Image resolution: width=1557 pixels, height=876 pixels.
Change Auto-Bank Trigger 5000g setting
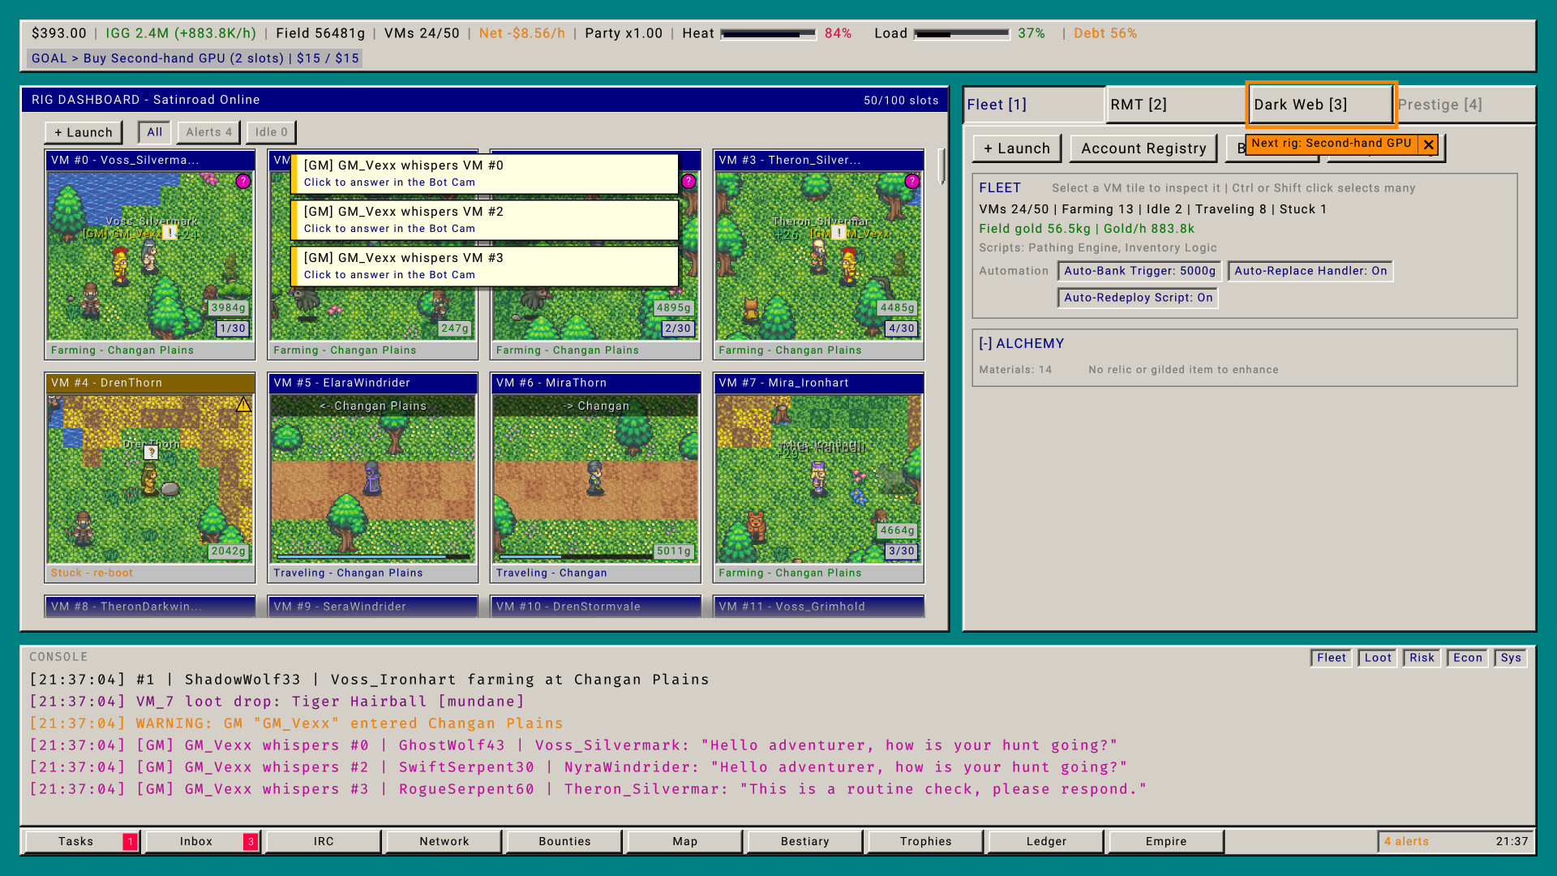tap(1139, 271)
